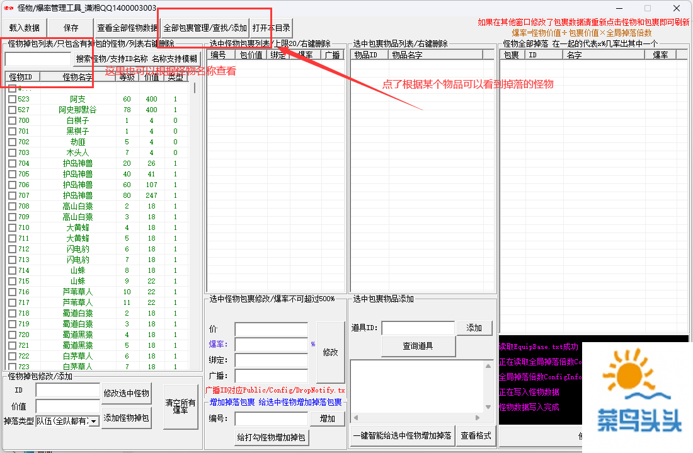Select 白茅草人 row with ID 722
The width and height of the screenshot is (693, 453).
[97, 356]
